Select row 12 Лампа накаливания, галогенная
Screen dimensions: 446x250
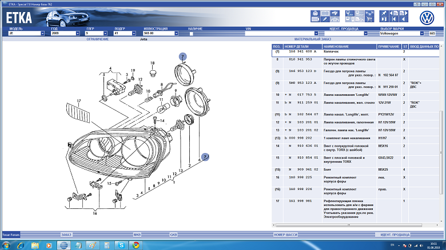tap(356, 123)
